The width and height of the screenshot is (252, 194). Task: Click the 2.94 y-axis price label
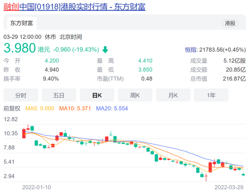click(9, 176)
